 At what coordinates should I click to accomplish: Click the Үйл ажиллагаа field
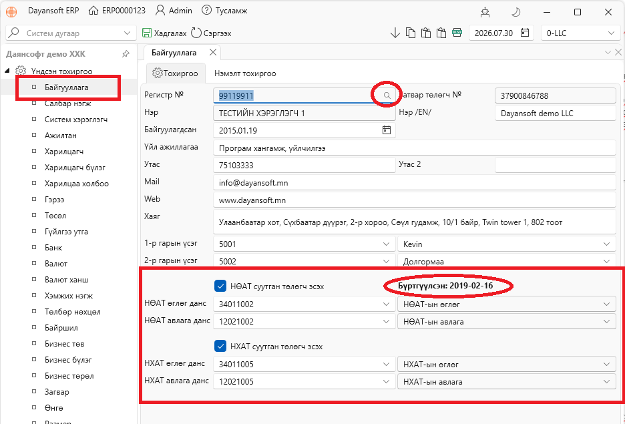(x=415, y=148)
